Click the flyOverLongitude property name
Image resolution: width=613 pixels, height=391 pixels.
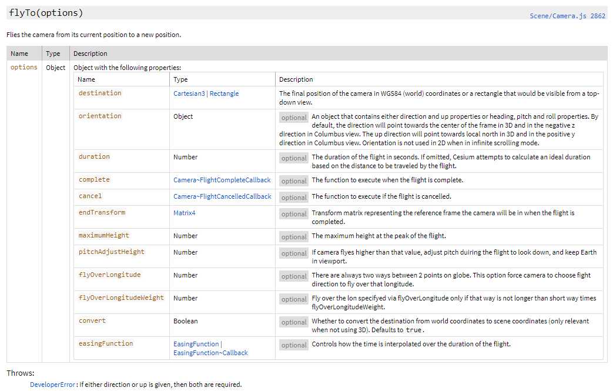(x=109, y=275)
